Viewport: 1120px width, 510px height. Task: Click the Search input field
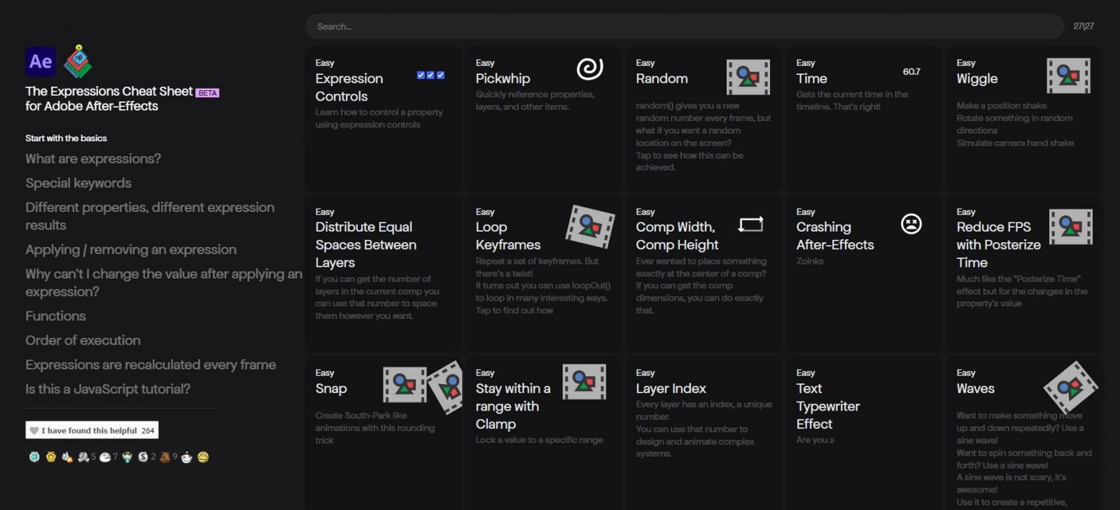684,27
